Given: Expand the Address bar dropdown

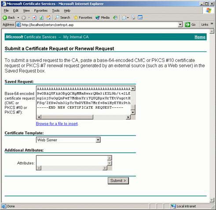Looking at the screenshot, I should click(x=180, y=25).
